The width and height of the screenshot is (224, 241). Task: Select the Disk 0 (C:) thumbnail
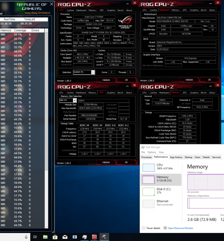[x=148, y=192]
